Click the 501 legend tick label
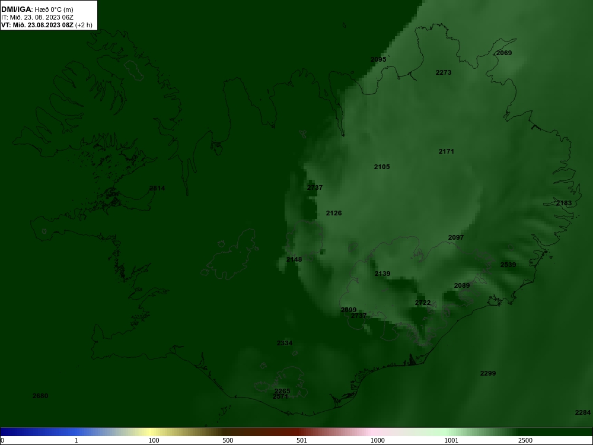The image size is (593, 445). 302,440
